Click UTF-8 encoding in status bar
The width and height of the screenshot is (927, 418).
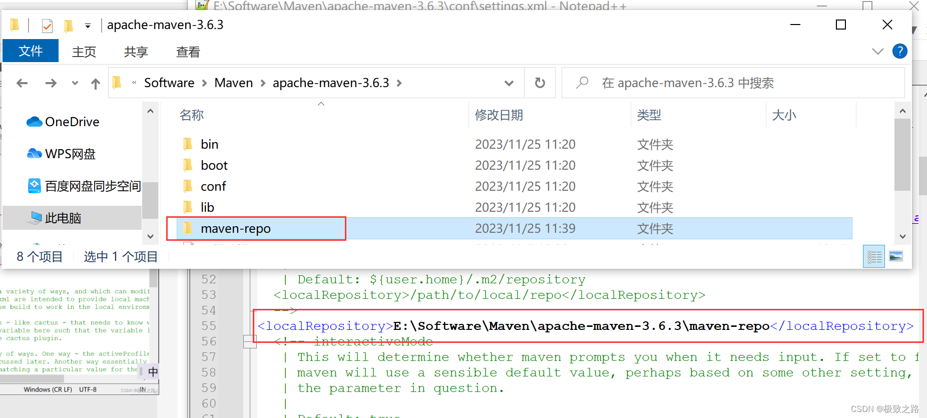(x=88, y=389)
